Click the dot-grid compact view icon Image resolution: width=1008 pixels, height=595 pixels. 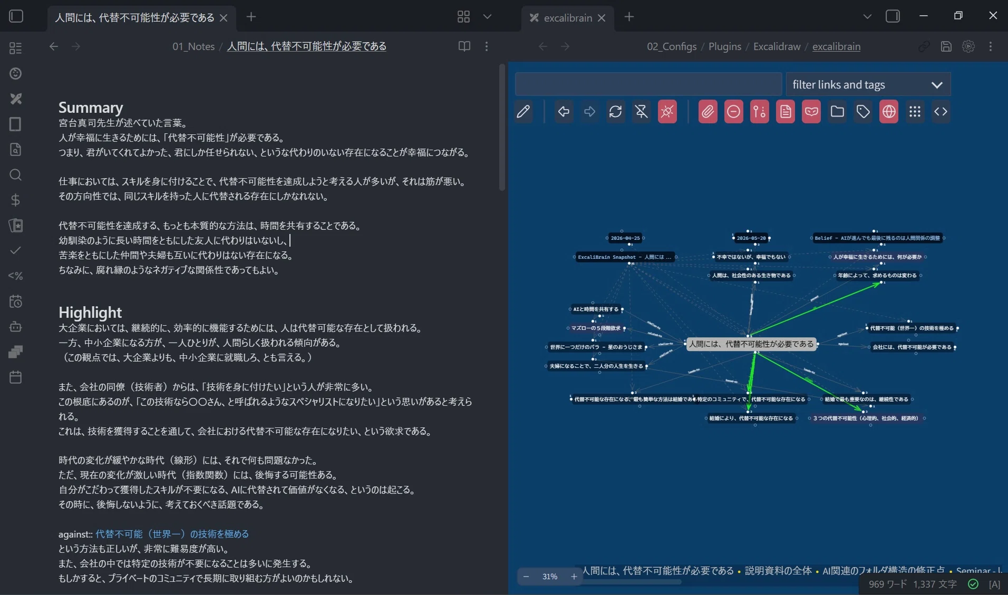pyautogui.click(x=915, y=112)
